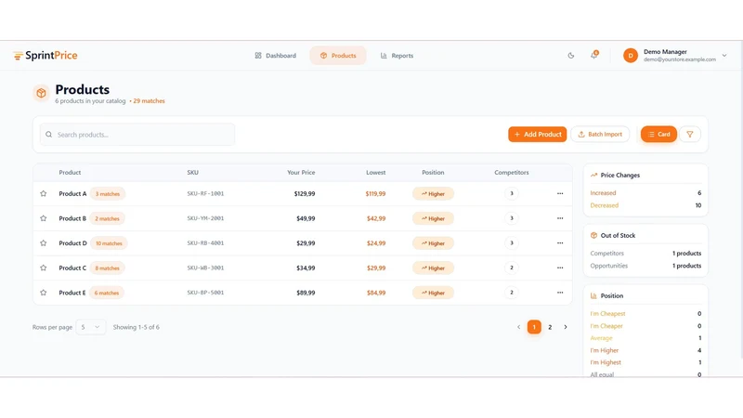Select page 1 in pagination

[x=534, y=327]
